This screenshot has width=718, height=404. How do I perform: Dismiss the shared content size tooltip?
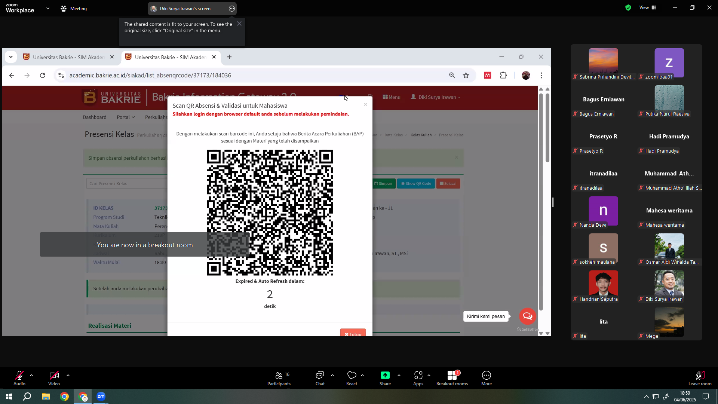click(239, 24)
